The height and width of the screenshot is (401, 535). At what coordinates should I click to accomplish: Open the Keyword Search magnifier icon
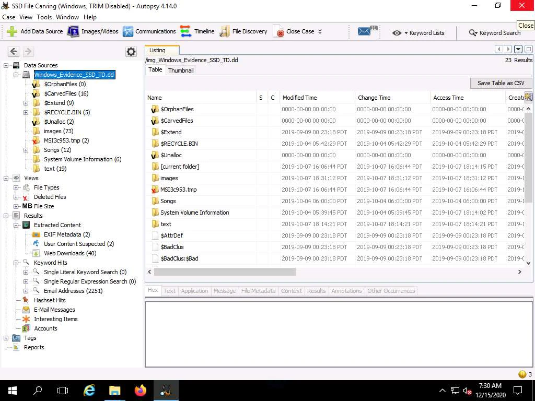coord(472,33)
